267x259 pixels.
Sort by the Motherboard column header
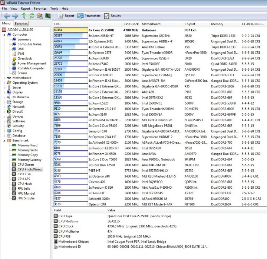tap(161, 24)
